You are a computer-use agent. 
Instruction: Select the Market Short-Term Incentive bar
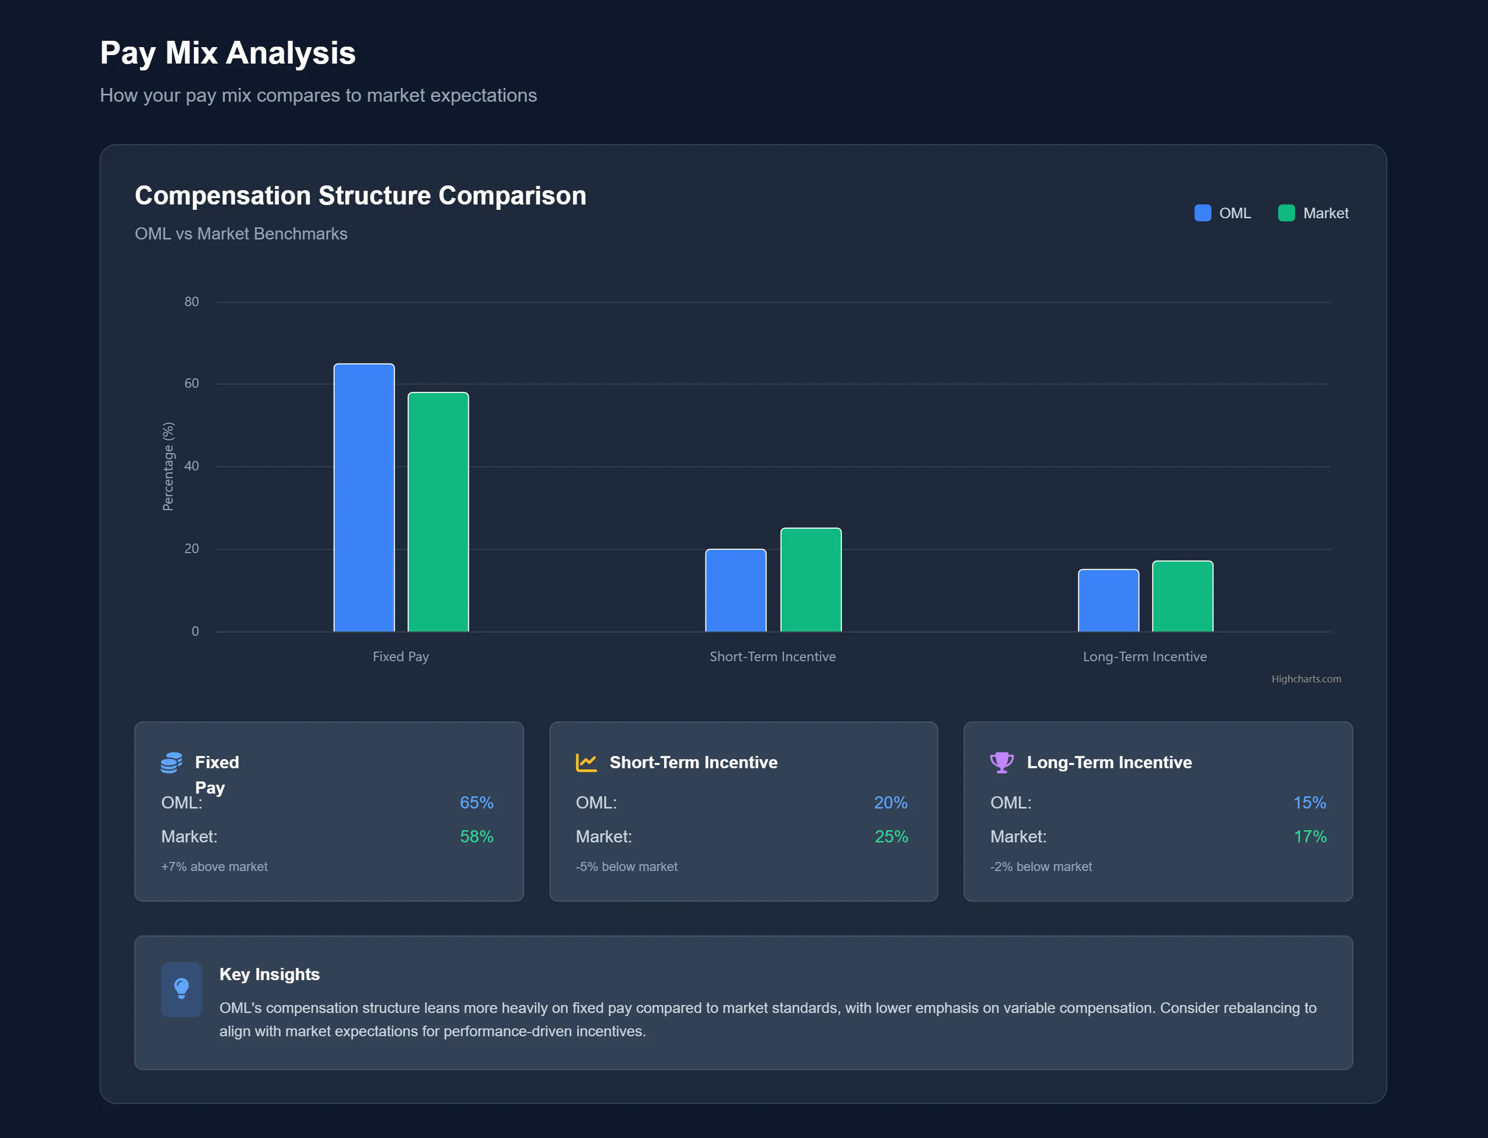[x=810, y=580]
